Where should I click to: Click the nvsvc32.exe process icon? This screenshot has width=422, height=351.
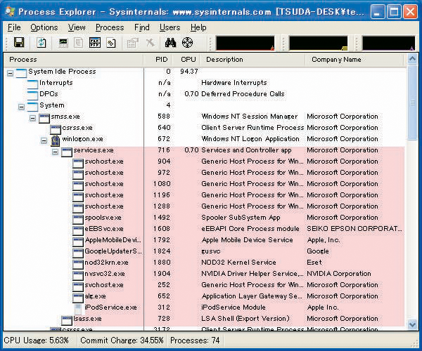[78, 275]
